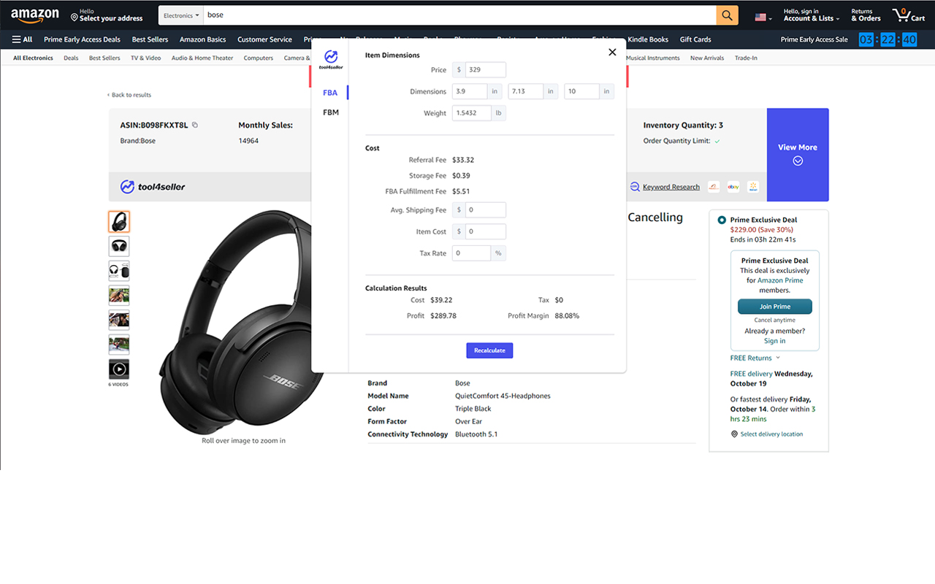Open Amazon Basics menu item
Screen dimensions: 935x584
203,39
